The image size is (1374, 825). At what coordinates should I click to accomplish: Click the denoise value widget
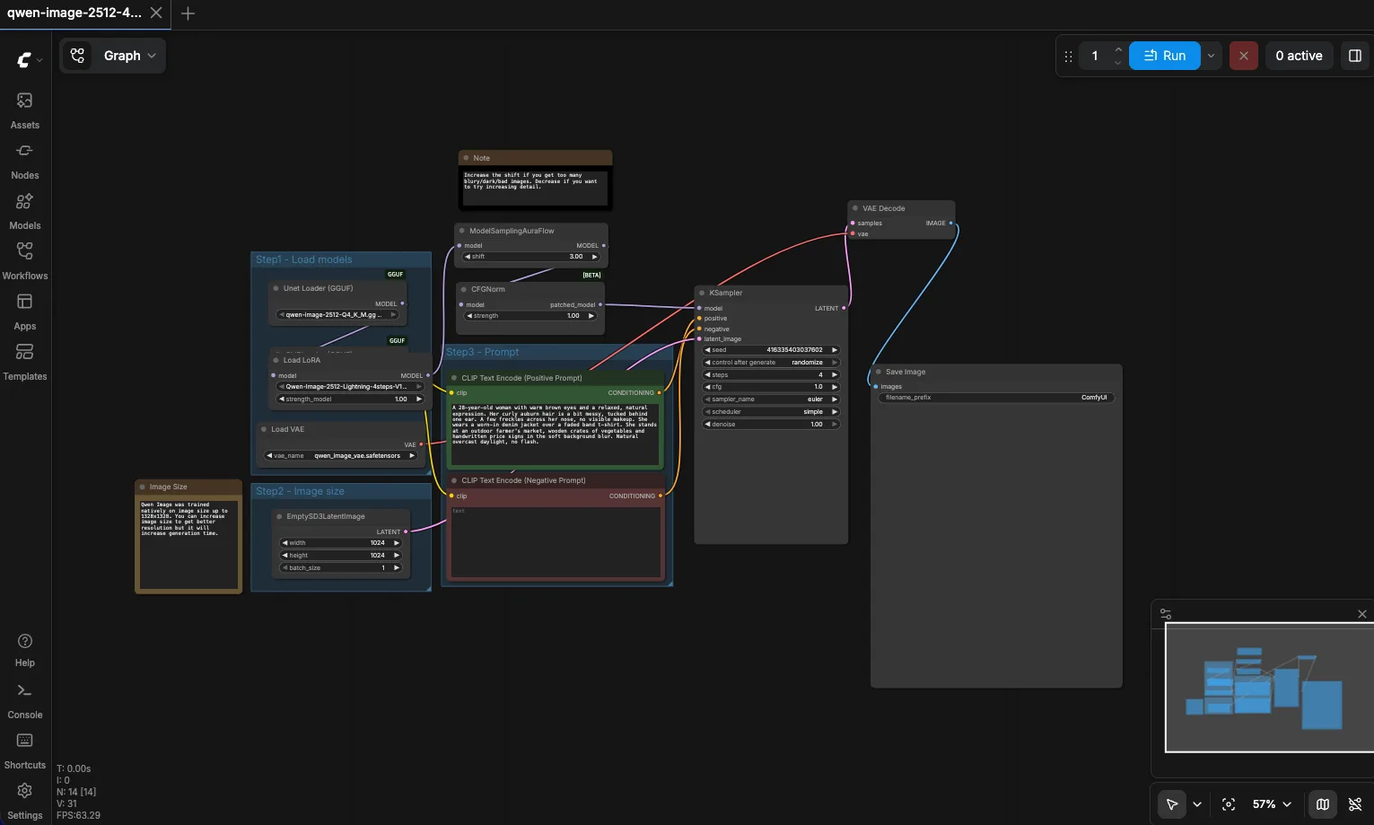(x=771, y=425)
